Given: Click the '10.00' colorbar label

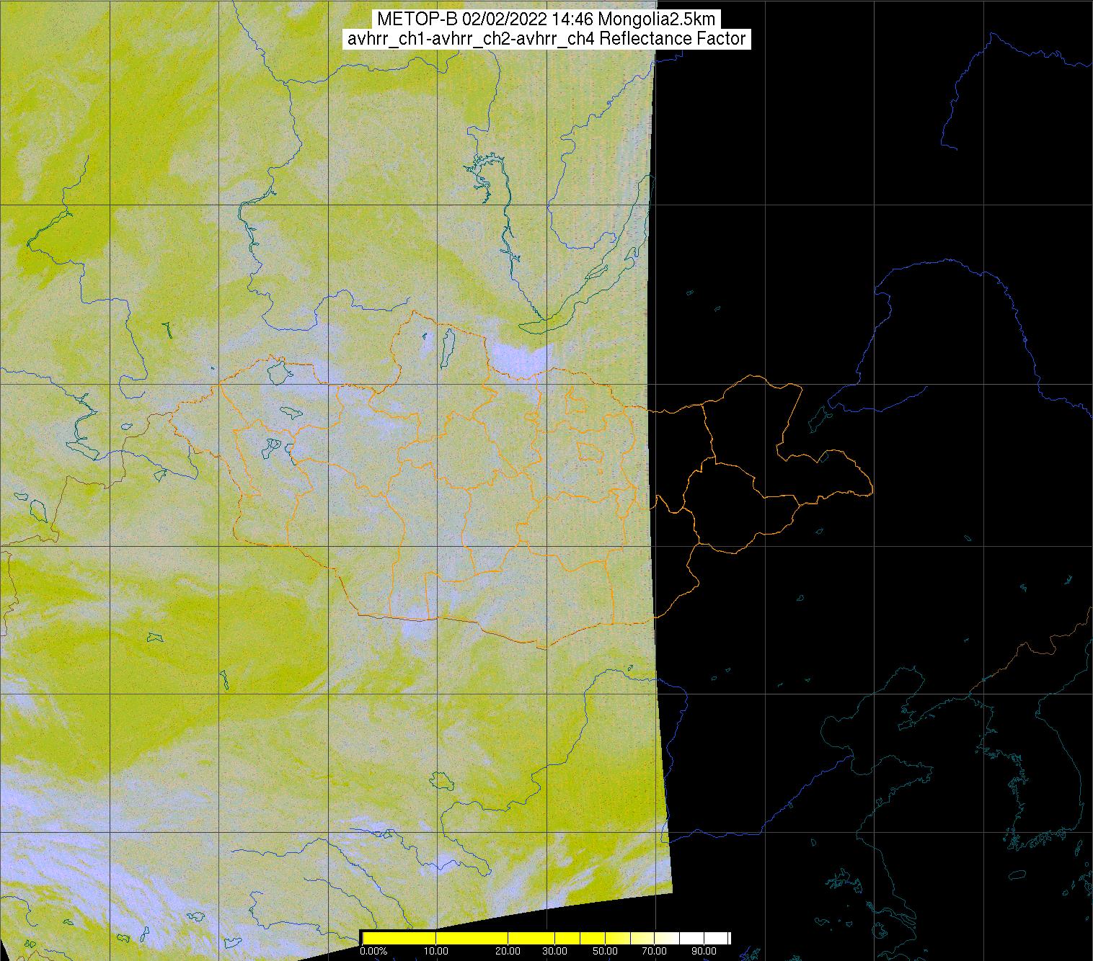Looking at the screenshot, I should pyautogui.click(x=437, y=952).
